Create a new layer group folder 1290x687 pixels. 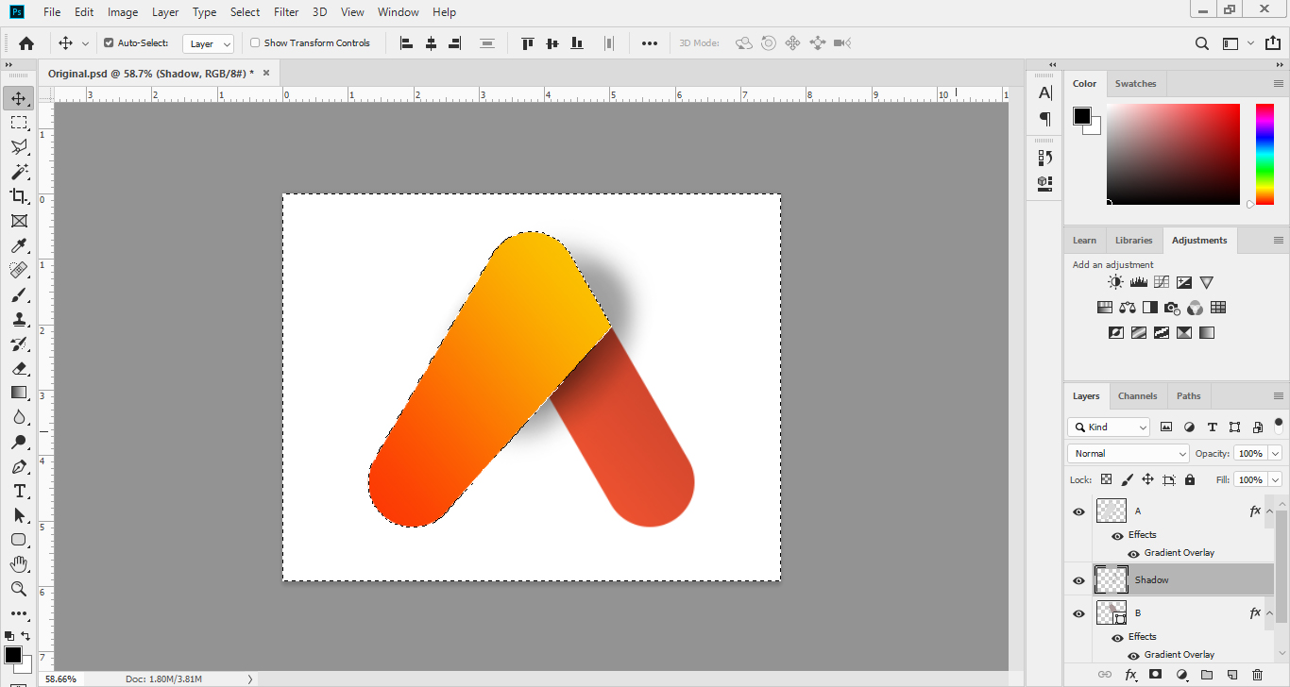click(x=1207, y=675)
